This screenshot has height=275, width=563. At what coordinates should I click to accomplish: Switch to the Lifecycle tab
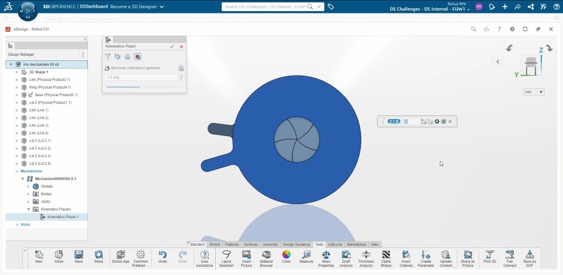(x=335, y=244)
